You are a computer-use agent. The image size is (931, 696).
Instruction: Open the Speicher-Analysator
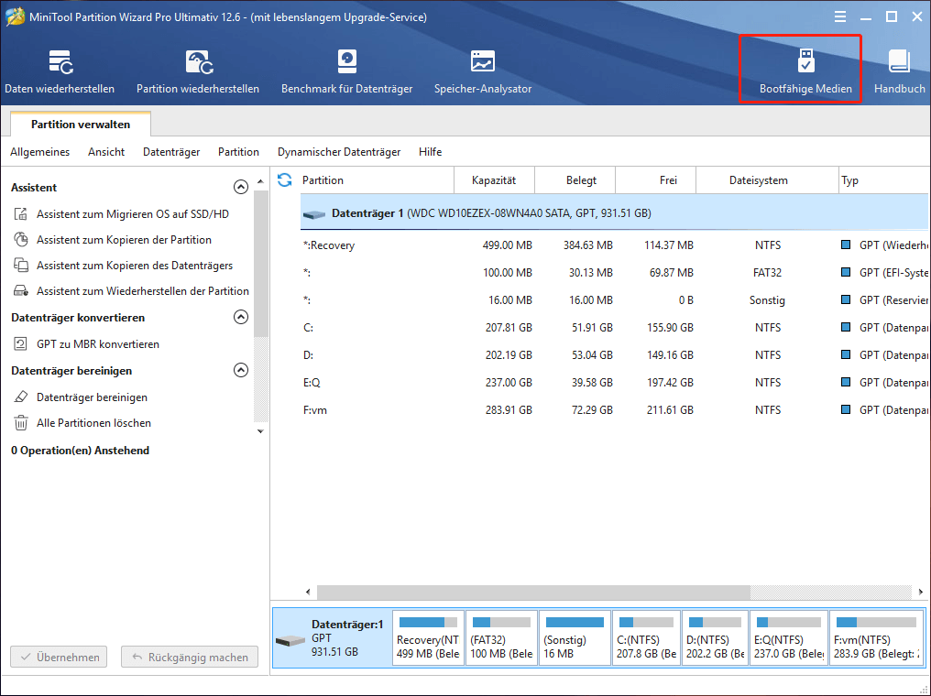[x=483, y=72]
